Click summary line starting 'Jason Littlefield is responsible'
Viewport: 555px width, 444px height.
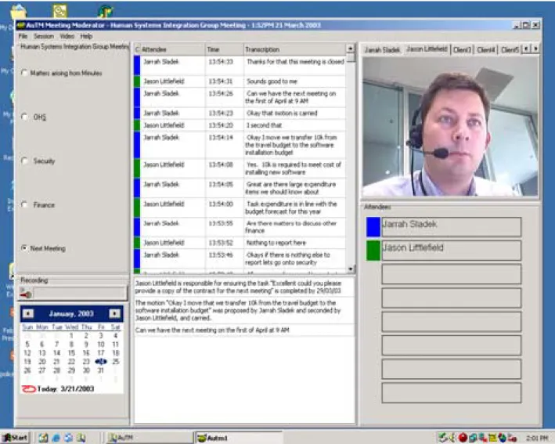tap(243, 287)
